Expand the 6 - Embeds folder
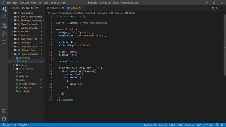 [26, 31]
